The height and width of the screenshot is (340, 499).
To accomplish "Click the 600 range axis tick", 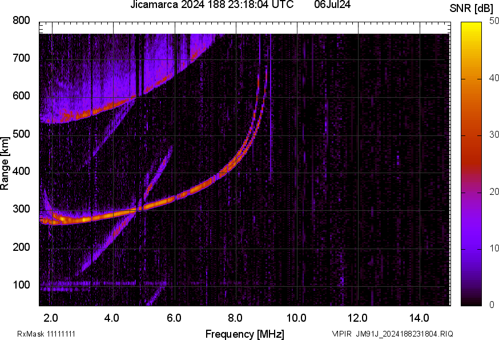I will (21, 96).
